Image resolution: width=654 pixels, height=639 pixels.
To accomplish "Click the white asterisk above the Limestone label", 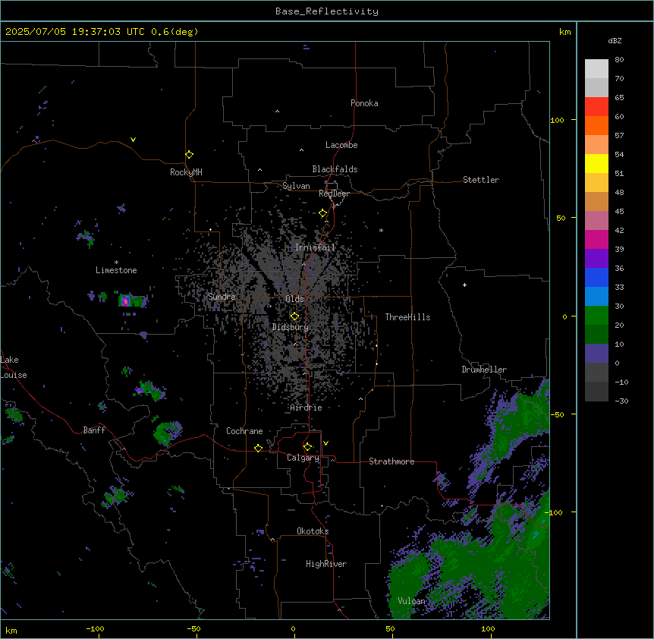I will point(116,263).
